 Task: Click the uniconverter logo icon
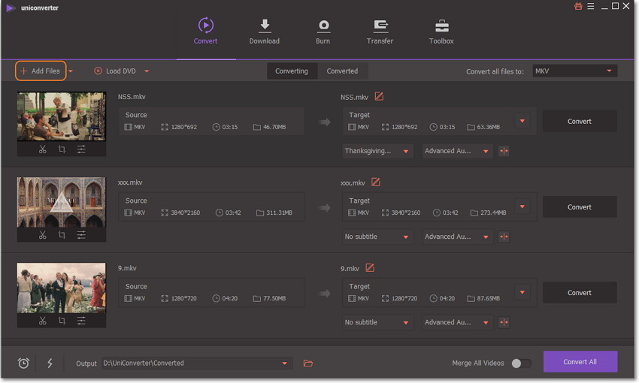pos(11,8)
